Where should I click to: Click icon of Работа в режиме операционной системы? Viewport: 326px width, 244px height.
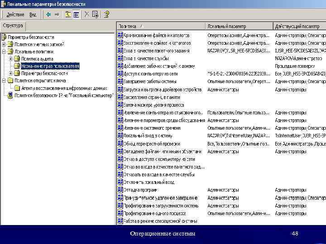pyautogui.click(x=120, y=221)
